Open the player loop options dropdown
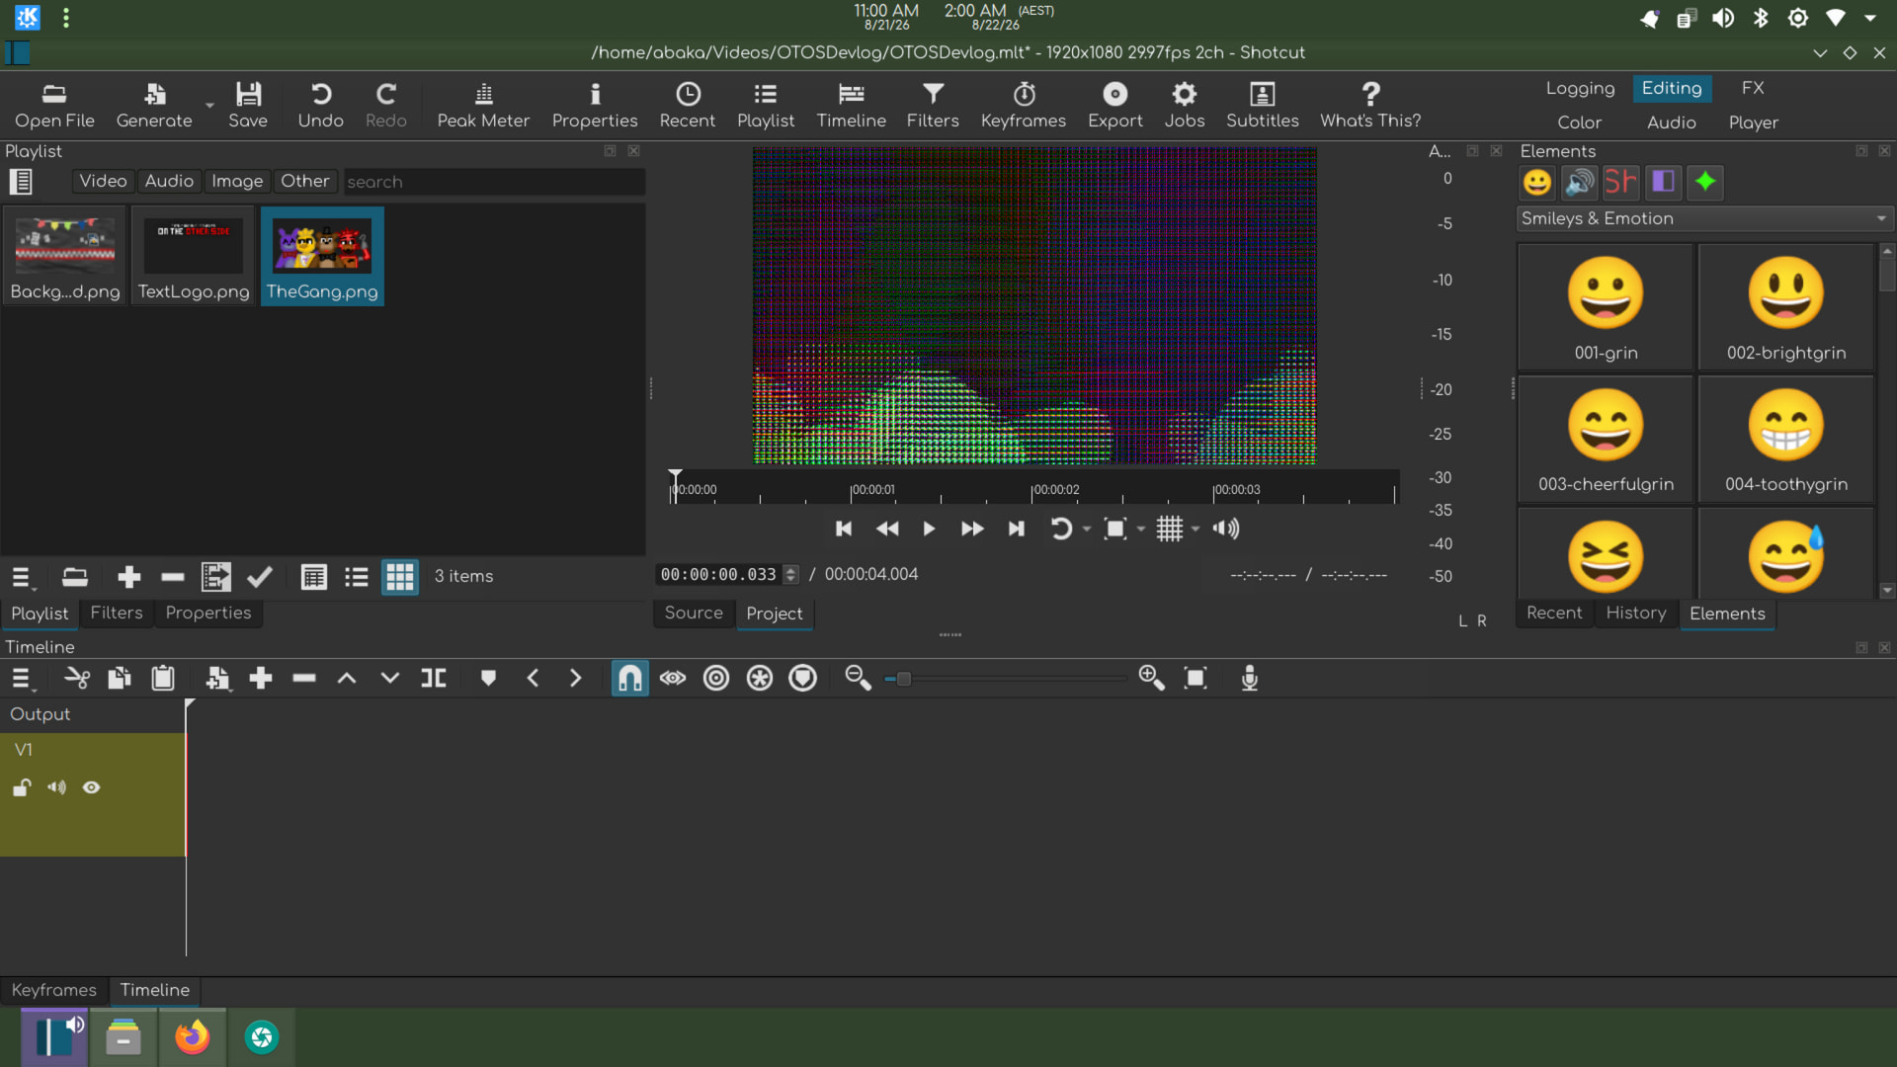 click(1087, 530)
